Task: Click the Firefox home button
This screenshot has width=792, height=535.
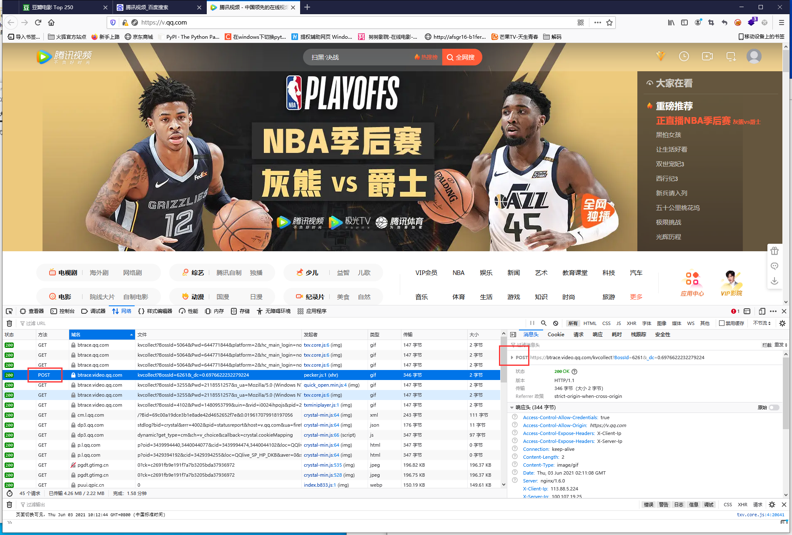Action: tap(51, 22)
